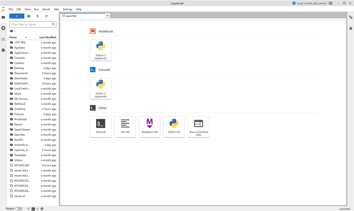Image resolution: width=354 pixels, height=211 pixels.
Task: Select the Documents folder
Action: [33, 73]
